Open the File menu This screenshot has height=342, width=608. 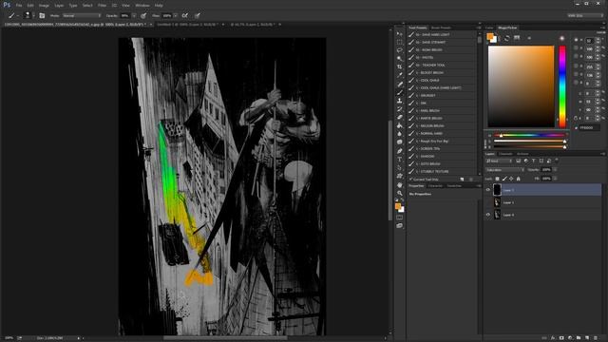(19, 6)
